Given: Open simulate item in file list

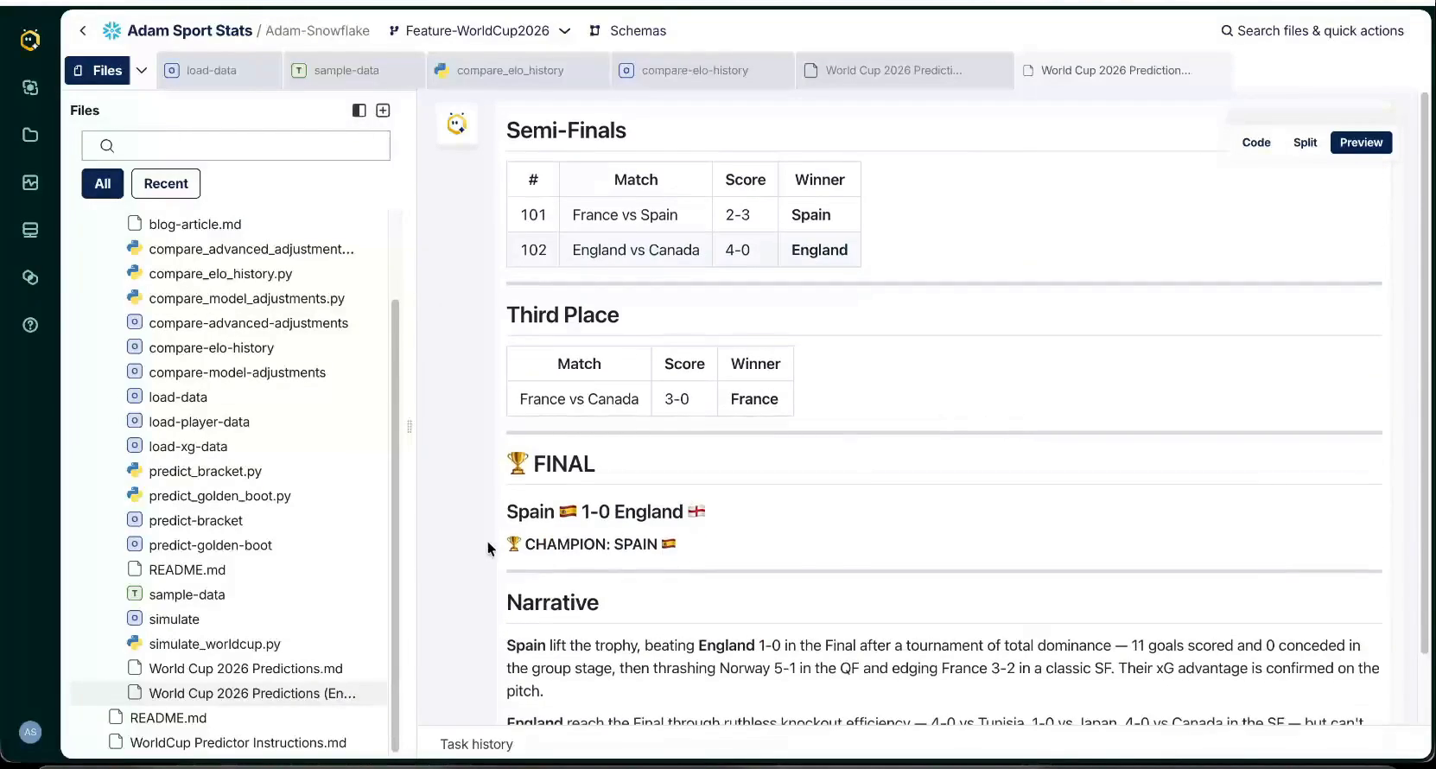Looking at the screenshot, I should pyautogui.click(x=174, y=620).
